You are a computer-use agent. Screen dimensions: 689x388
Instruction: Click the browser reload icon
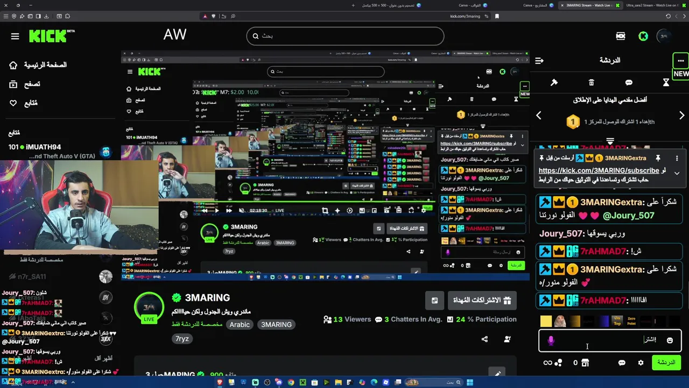[669, 16]
